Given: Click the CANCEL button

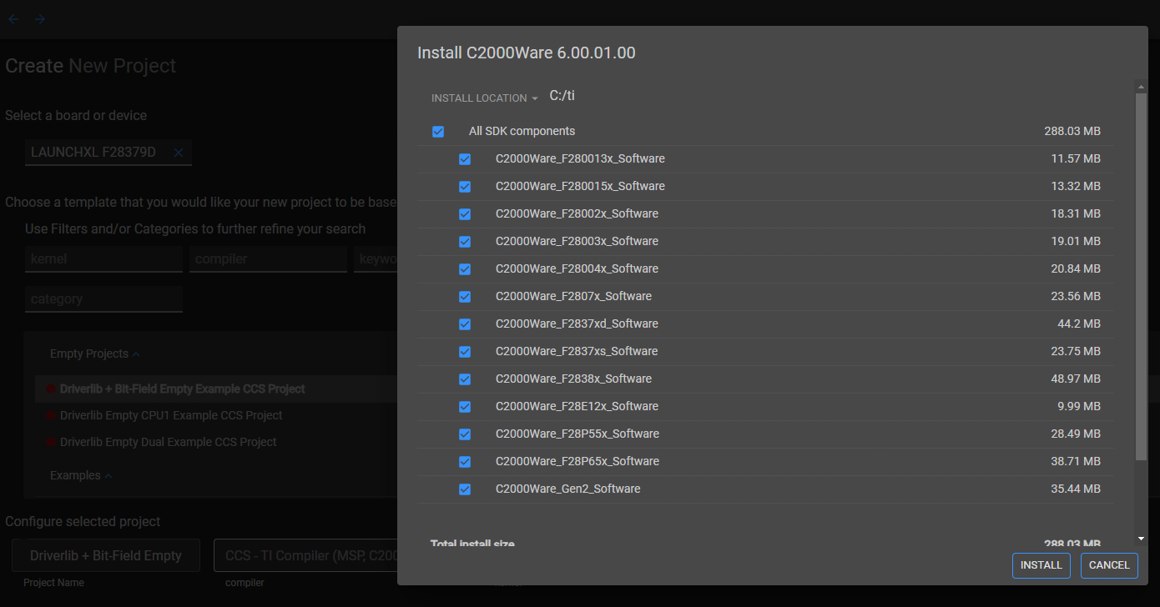Looking at the screenshot, I should click(x=1109, y=565).
